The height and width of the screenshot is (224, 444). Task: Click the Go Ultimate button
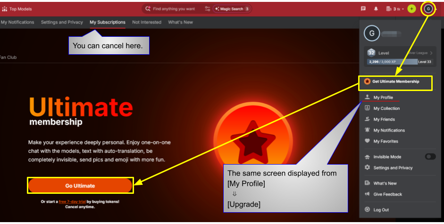coord(80,186)
